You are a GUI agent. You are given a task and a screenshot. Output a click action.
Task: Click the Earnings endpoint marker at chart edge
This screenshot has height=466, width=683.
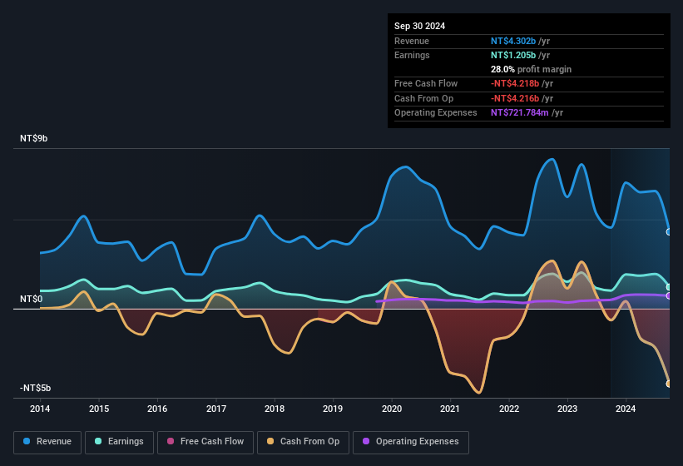coord(669,287)
